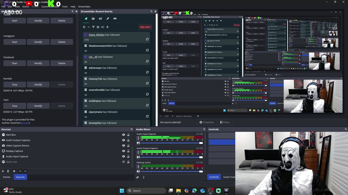Open File Explorer from the taskbar
Viewport: 348px width, 195px height.
coord(178,191)
